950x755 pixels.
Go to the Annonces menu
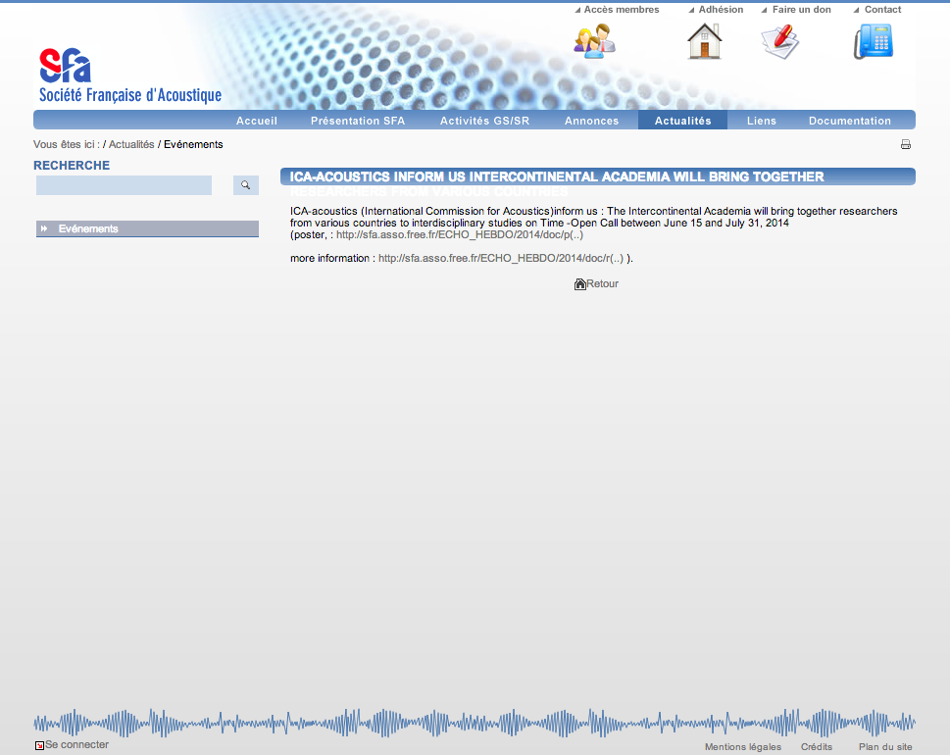pyautogui.click(x=591, y=121)
